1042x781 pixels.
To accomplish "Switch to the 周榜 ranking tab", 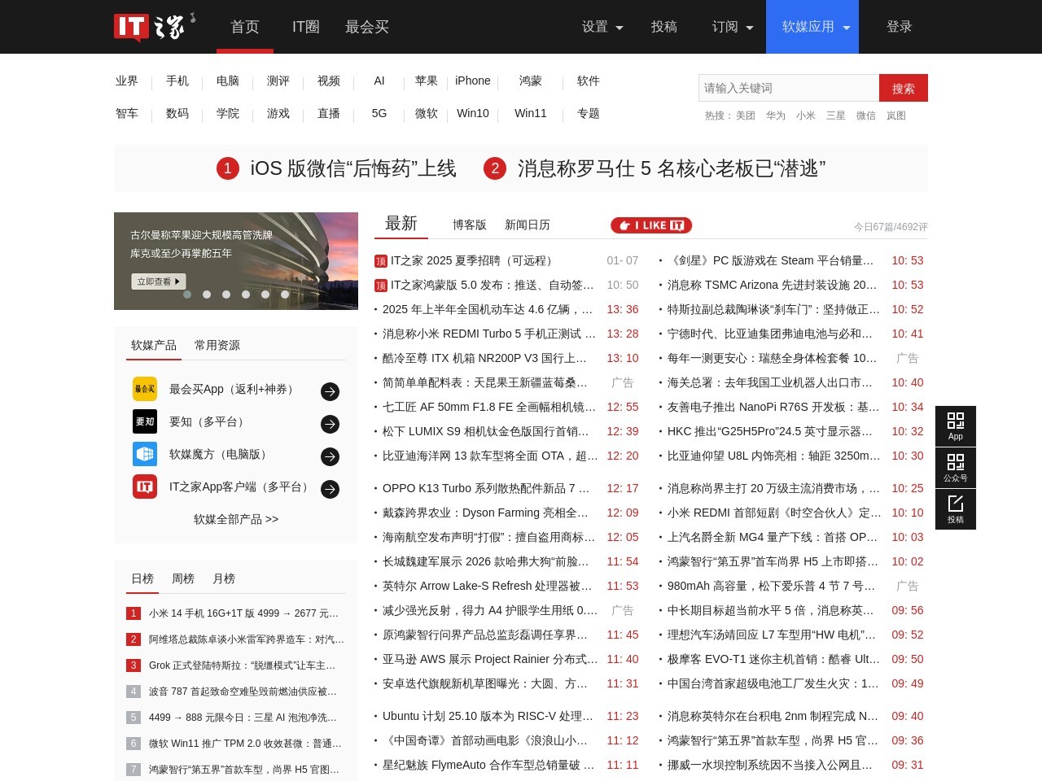I will click(x=182, y=578).
